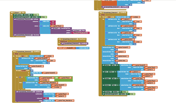Click mutator gear on values make a list block

tap(41, 26)
